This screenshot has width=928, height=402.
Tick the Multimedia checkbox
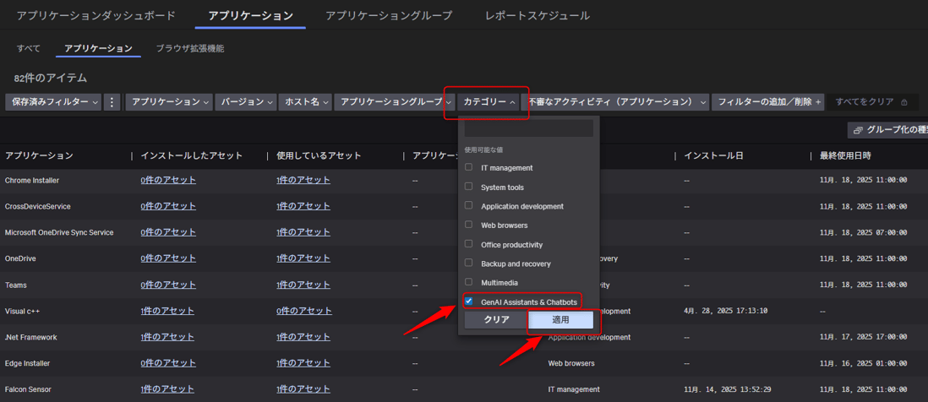469,282
